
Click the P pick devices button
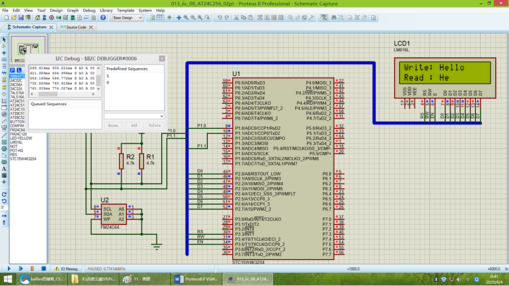[x=13, y=70]
